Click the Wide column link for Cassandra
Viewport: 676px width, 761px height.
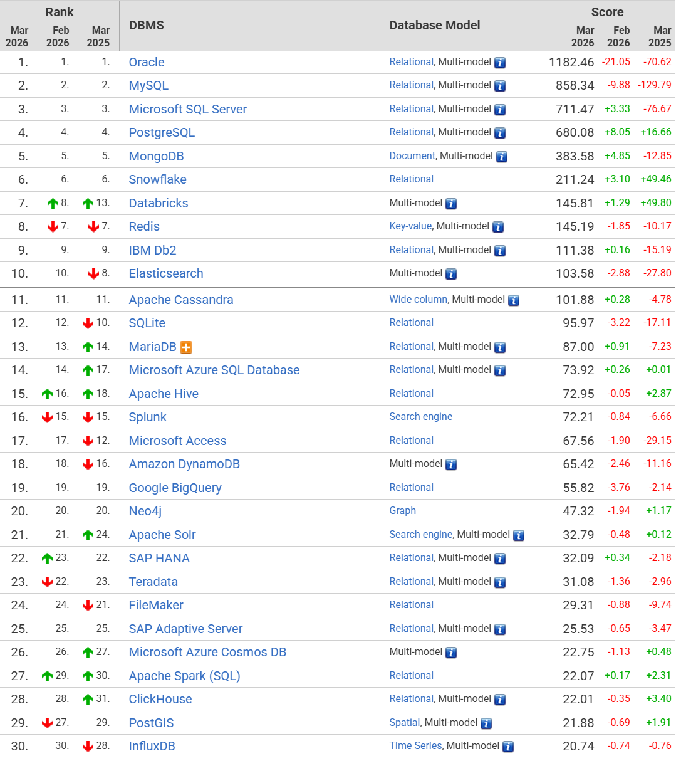(x=418, y=300)
